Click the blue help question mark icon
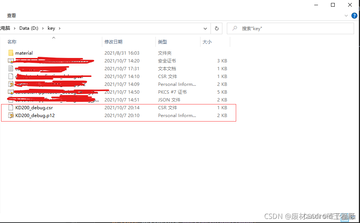This screenshot has height=223, width=360. [354, 16]
